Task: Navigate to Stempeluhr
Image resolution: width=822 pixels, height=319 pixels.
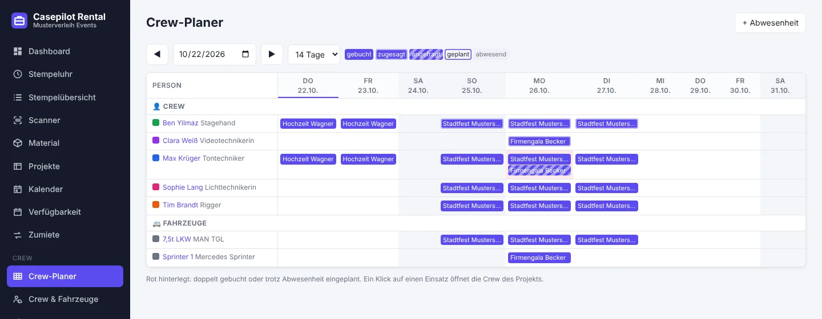Action: click(65, 74)
